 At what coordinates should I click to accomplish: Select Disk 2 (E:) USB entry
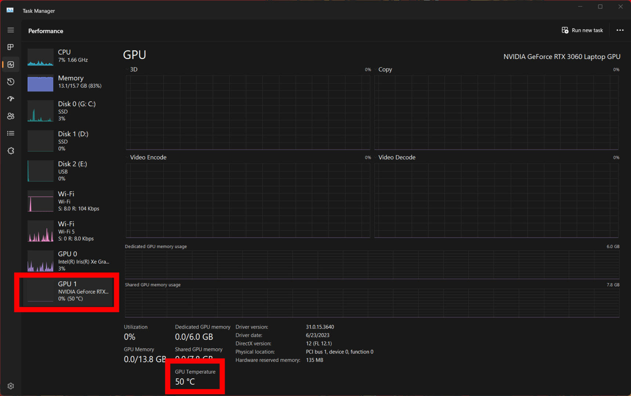[70, 171]
